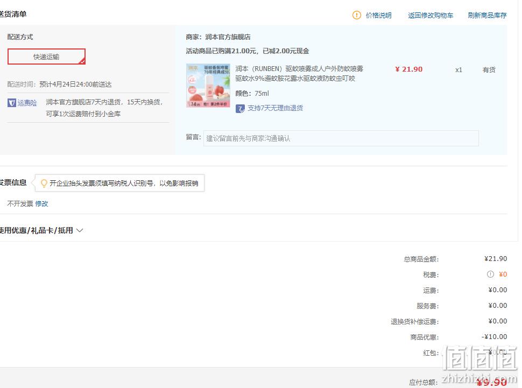Image resolution: width=522 pixels, height=388 pixels.
Task: Click the 税费 ¥0 value
Action: coord(503,274)
